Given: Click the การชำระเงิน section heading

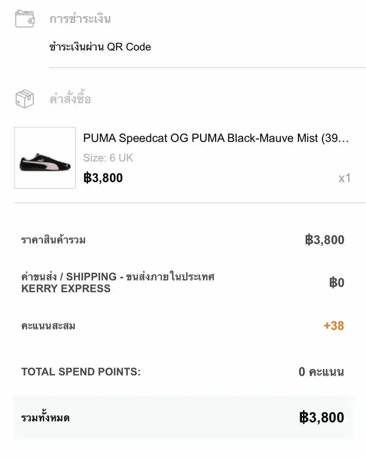Looking at the screenshot, I should click(80, 19).
